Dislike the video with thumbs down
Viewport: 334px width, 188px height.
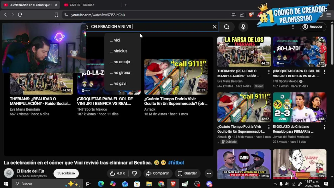pos(135,173)
